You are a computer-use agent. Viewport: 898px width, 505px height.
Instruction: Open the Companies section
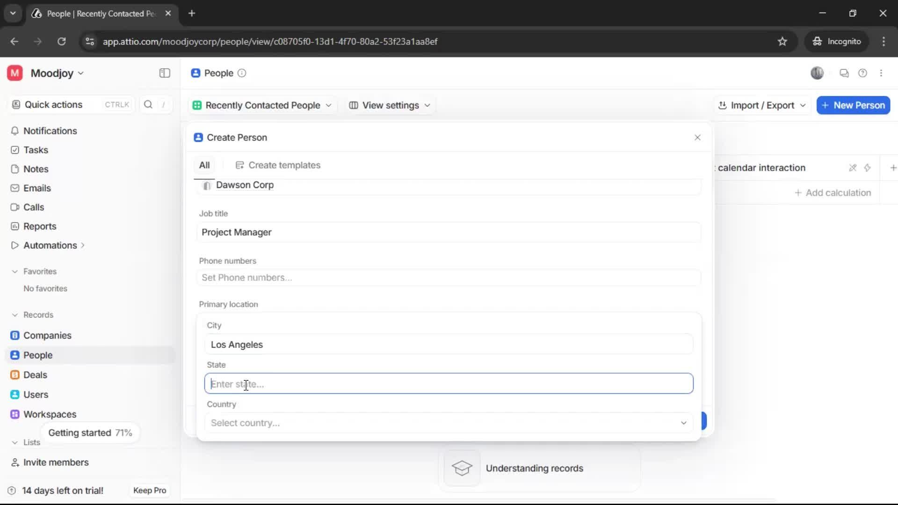tap(46, 335)
